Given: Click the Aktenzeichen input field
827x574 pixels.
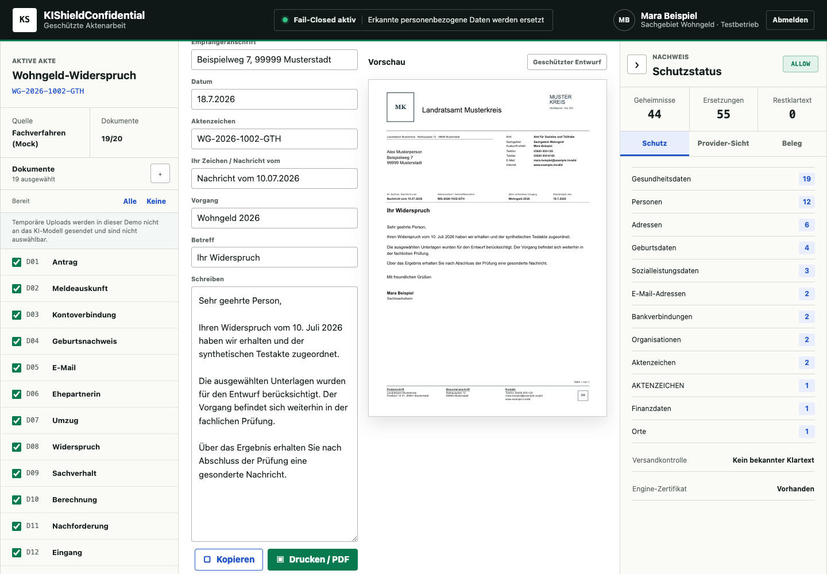Looking at the screenshot, I should pyautogui.click(x=275, y=139).
